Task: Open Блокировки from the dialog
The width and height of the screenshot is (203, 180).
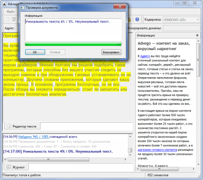Action: pyautogui.click(x=111, y=52)
